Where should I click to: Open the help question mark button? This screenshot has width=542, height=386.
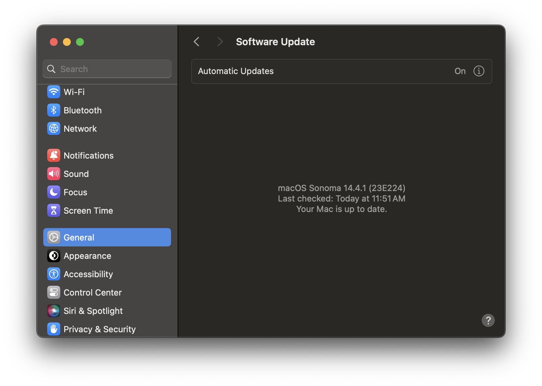coord(488,320)
